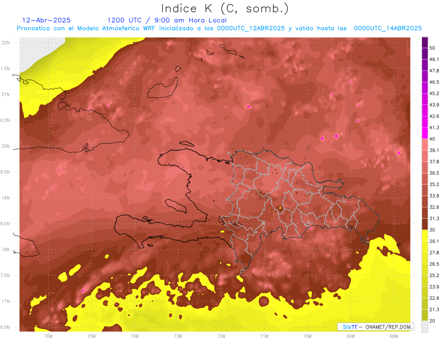Click the legend value '37.8'

[434, 162]
